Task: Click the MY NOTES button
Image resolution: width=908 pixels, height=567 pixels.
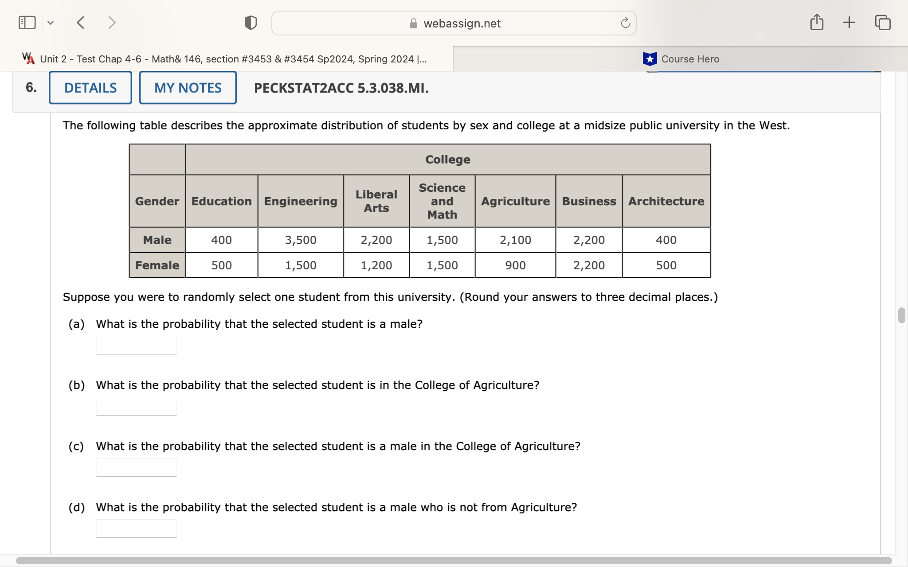Action: click(188, 88)
